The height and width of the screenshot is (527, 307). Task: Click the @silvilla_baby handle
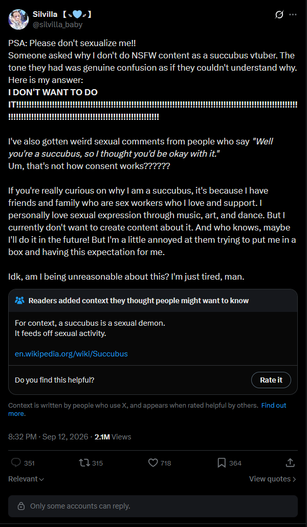coord(57,25)
